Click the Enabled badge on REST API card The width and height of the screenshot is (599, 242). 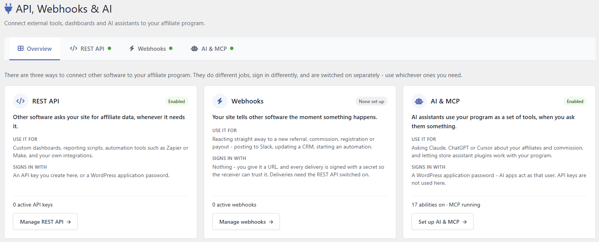click(176, 101)
